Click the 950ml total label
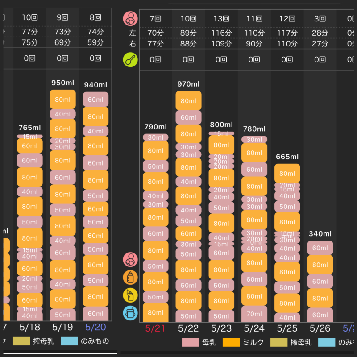This screenshot has height=357, width=357. pyautogui.click(x=62, y=83)
